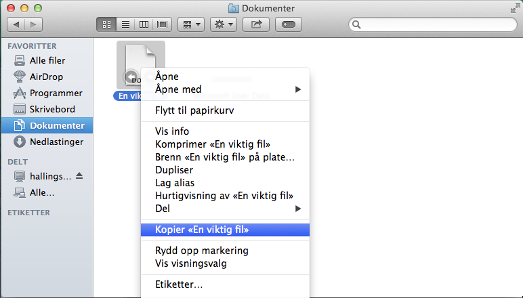
Task: Open the gear action menu
Action: pyautogui.click(x=224, y=24)
